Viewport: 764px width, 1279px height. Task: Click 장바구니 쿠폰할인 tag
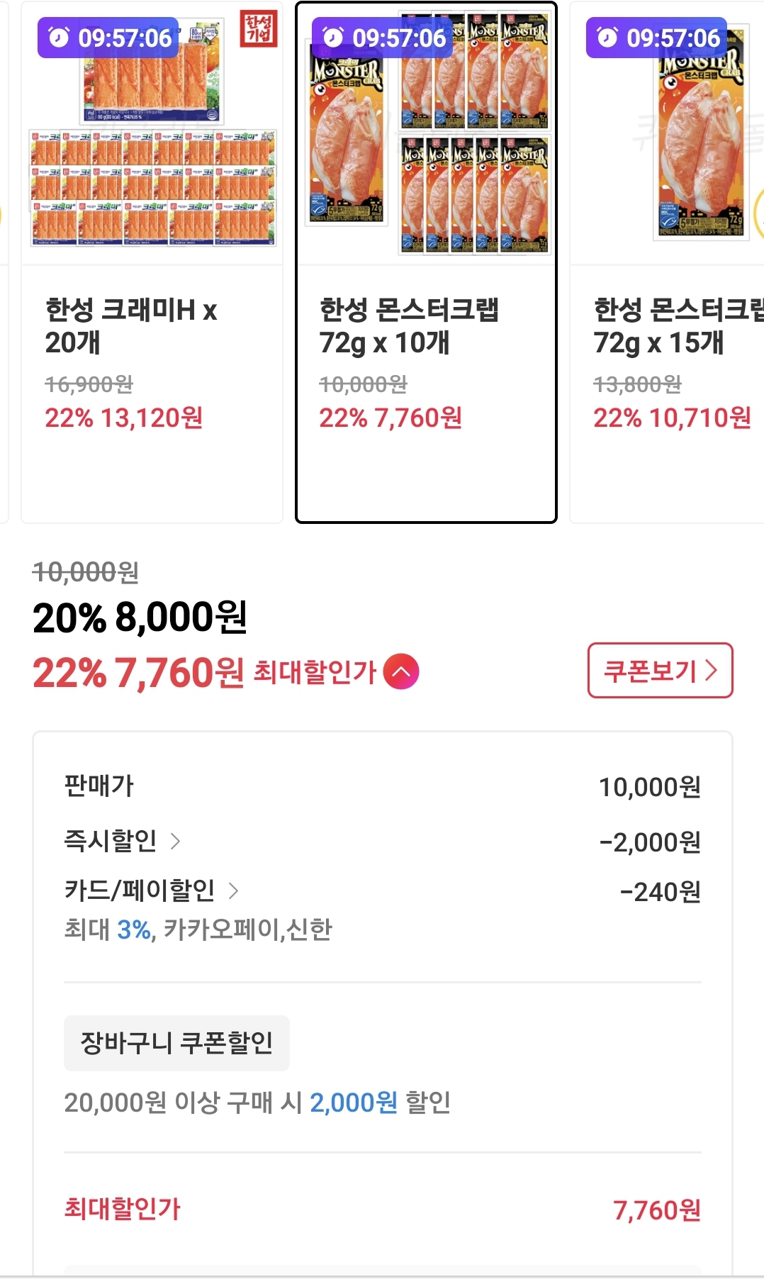[x=176, y=1043]
